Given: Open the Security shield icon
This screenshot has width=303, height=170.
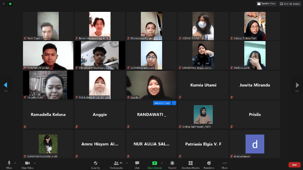Looking at the screenshot, I should (95, 163).
